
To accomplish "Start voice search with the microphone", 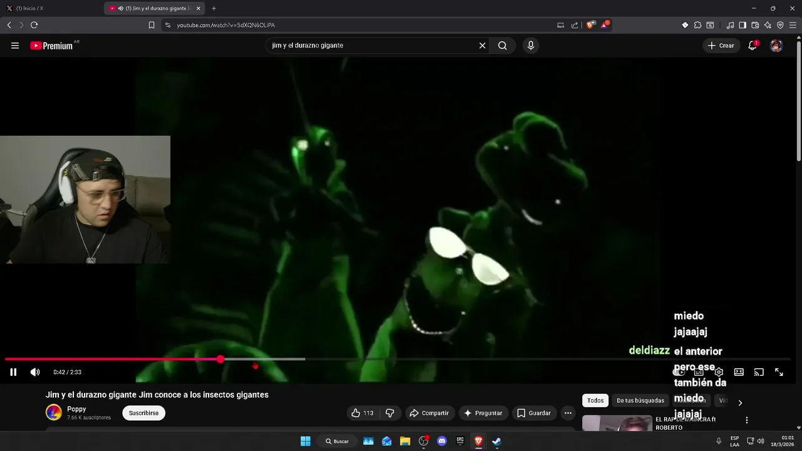I will click(531, 45).
